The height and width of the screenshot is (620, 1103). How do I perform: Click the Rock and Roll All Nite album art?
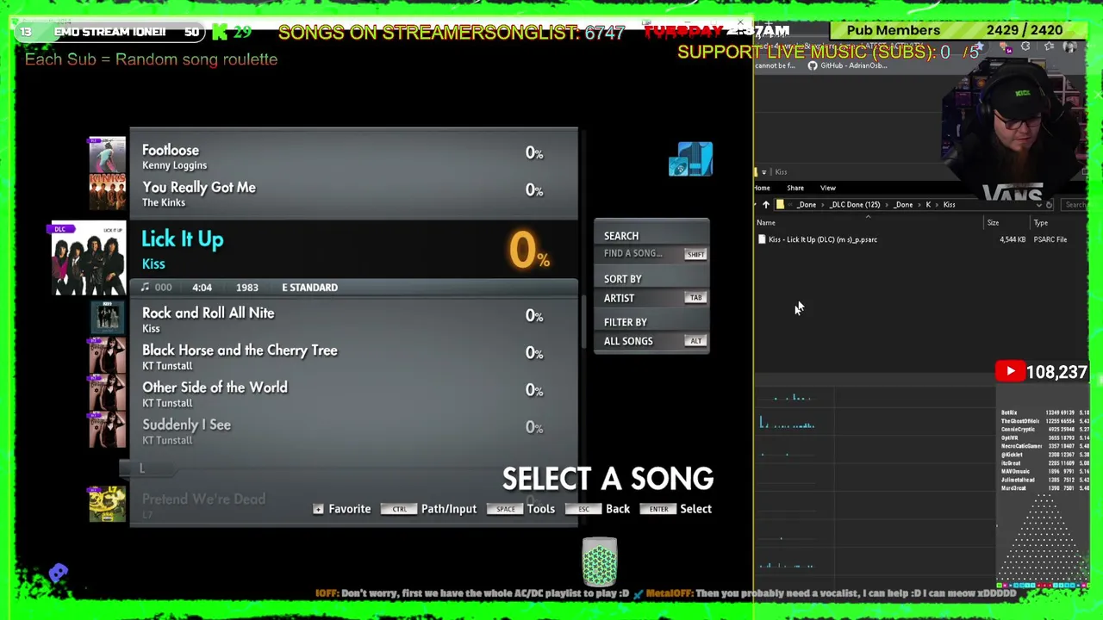(107, 317)
